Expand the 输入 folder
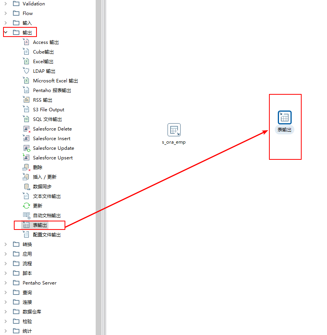Viewport: 327px width, 335px height. [x=6, y=23]
